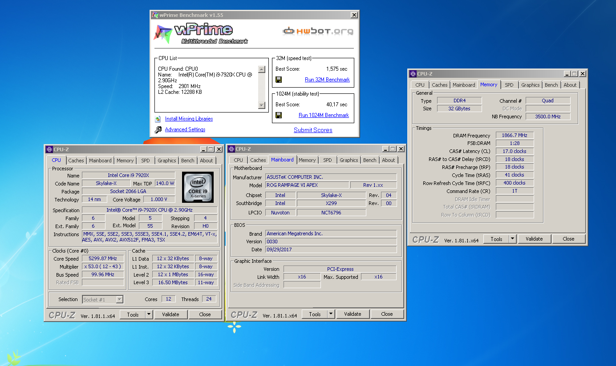Image resolution: width=616 pixels, height=366 pixels.
Task: Expand the Socket #1 selection combo box
Action: pos(119,299)
